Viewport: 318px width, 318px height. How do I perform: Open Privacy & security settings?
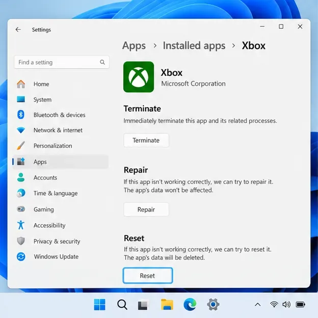pos(61,241)
